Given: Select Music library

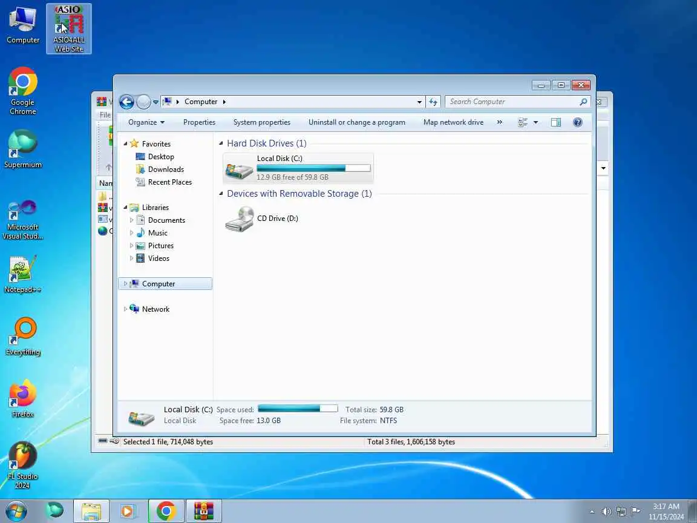Looking at the screenshot, I should click(x=157, y=233).
